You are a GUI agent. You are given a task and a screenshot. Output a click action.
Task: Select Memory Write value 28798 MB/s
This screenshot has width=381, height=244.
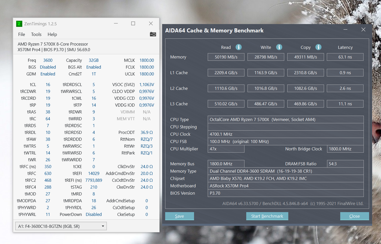[x=266, y=57]
